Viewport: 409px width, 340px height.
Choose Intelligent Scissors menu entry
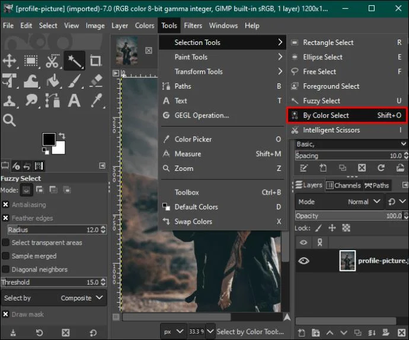(x=347, y=130)
